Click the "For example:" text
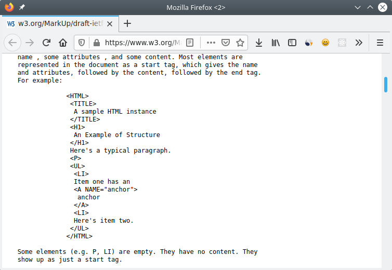Screen dimensions: 392x270 point(40,80)
